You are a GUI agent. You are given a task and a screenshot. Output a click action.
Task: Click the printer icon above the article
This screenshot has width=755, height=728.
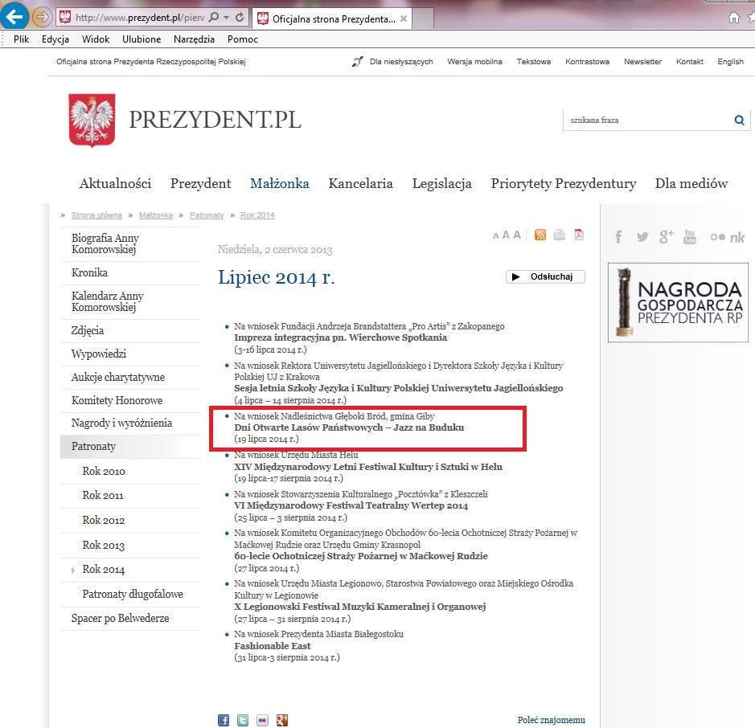[x=560, y=235]
